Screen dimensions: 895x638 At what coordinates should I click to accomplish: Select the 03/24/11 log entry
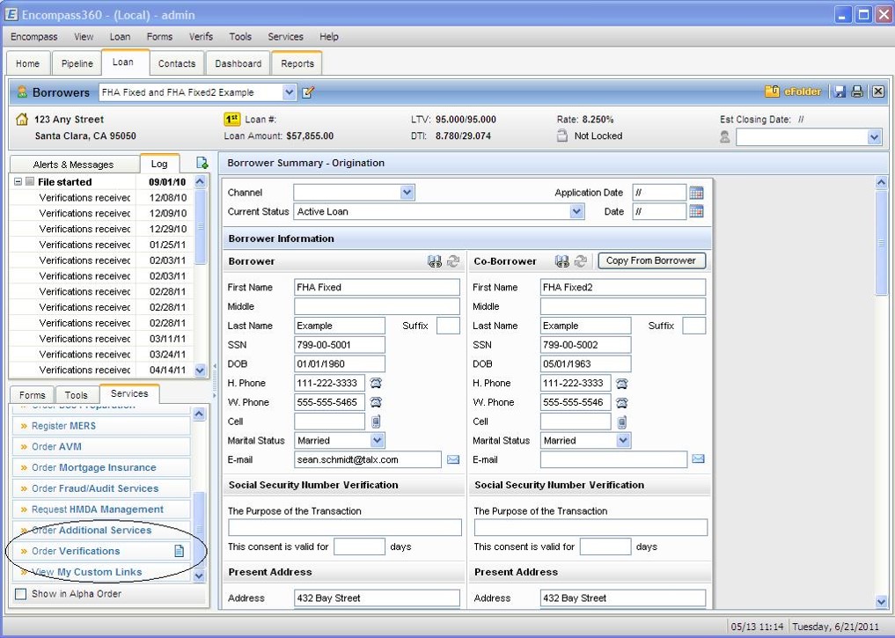point(101,355)
